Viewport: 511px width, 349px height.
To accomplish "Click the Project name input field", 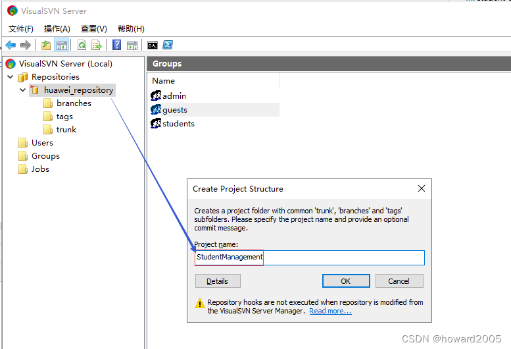I will click(310, 257).
